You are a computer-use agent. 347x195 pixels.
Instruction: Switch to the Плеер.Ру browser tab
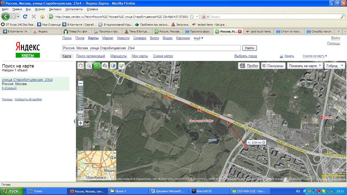(x=77, y=31)
